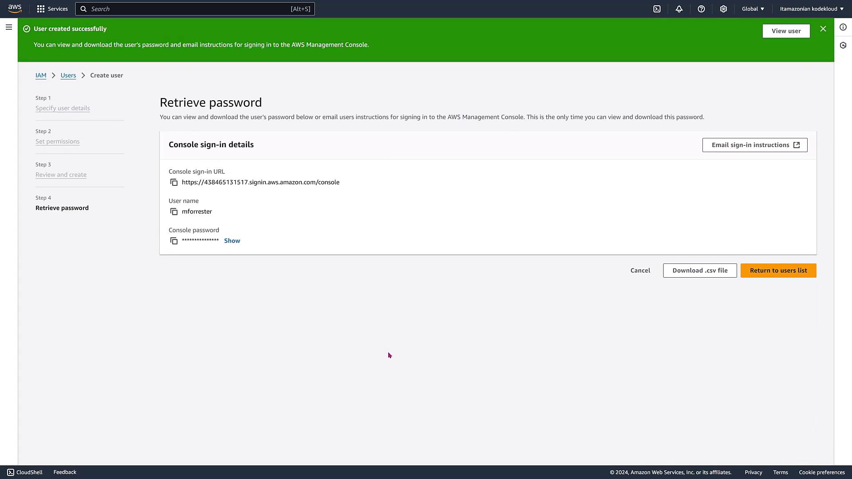This screenshot has height=479, width=852.
Task: Click Return to users list button
Action: click(x=778, y=271)
